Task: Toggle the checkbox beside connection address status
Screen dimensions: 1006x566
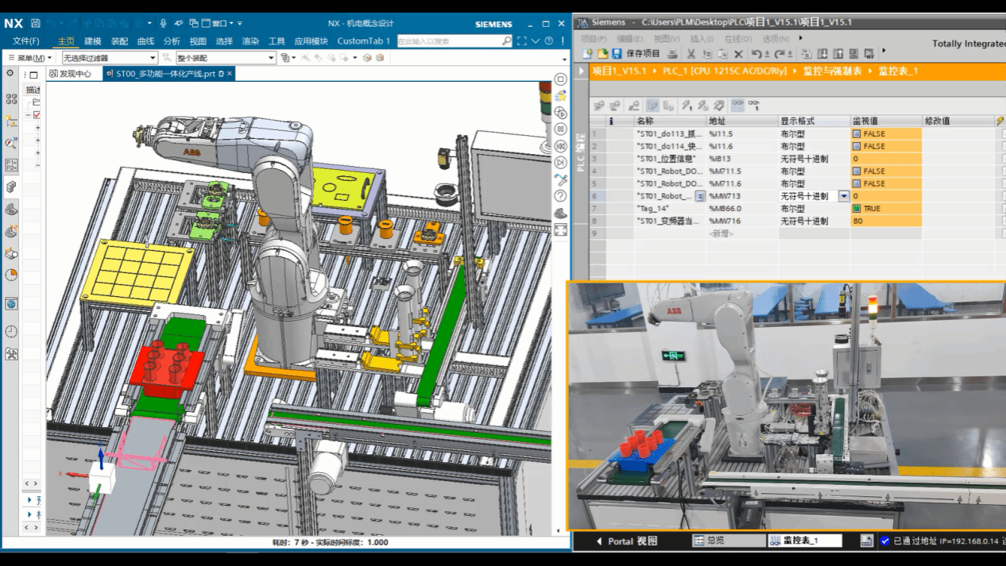Action: [885, 541]
